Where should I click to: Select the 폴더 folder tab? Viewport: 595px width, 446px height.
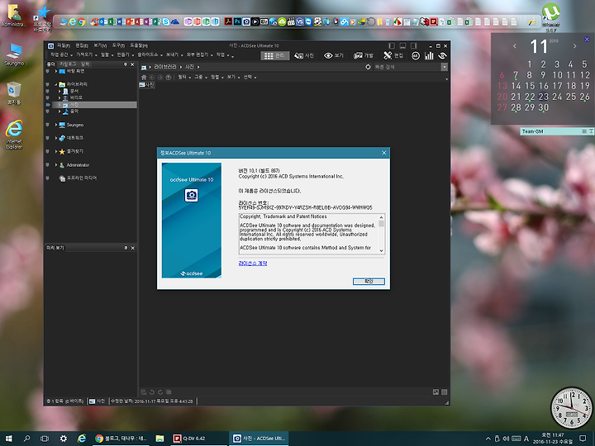coord(51,64)
